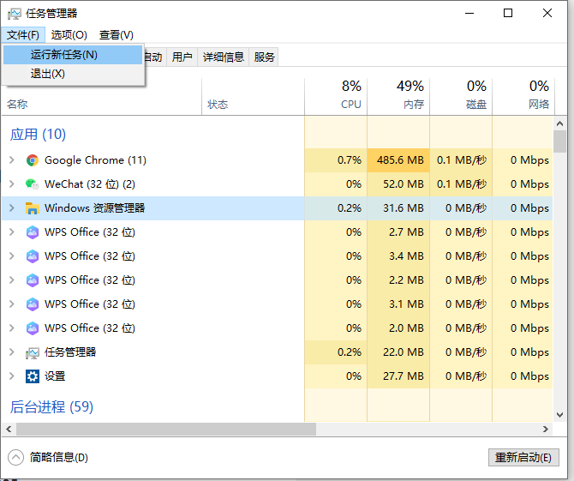Open the 选项 menu
The width and height of the screenshot is (574, 481).
[x=69, y=35]
